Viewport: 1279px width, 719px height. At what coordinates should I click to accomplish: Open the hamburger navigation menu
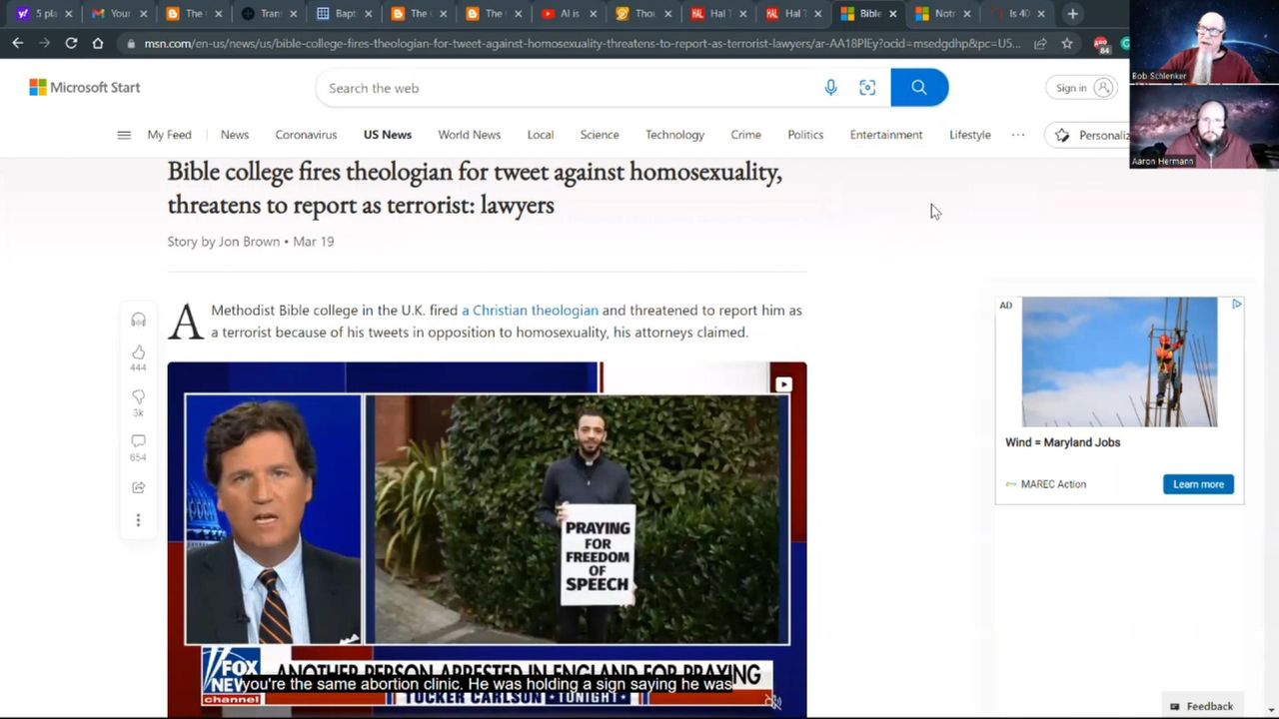point(124,135)
